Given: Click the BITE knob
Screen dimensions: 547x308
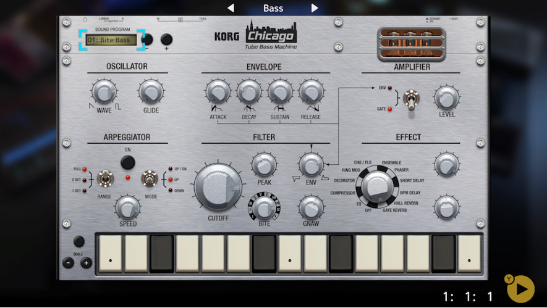Looking at the screenshot, I should (264, 207).
